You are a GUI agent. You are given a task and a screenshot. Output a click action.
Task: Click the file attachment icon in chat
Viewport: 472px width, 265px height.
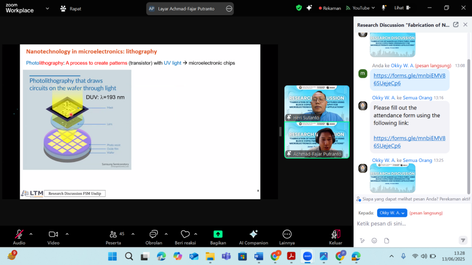[x=387, y=241]
